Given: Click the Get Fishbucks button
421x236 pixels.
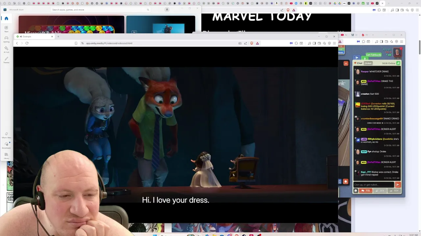Looking at the screenshot, I should click(374, 55).
